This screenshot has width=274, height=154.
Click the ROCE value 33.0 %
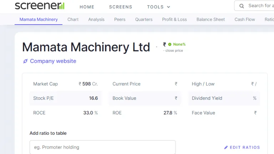(91, 113)
